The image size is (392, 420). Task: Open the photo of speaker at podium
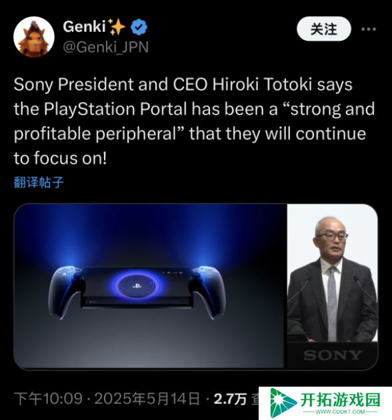coord(332,286)
